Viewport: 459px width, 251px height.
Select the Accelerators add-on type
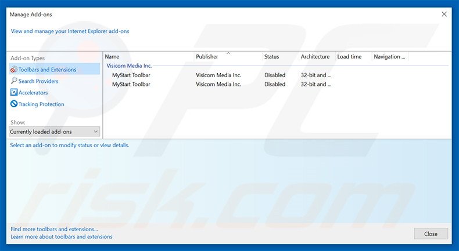(x=33, y=93)
